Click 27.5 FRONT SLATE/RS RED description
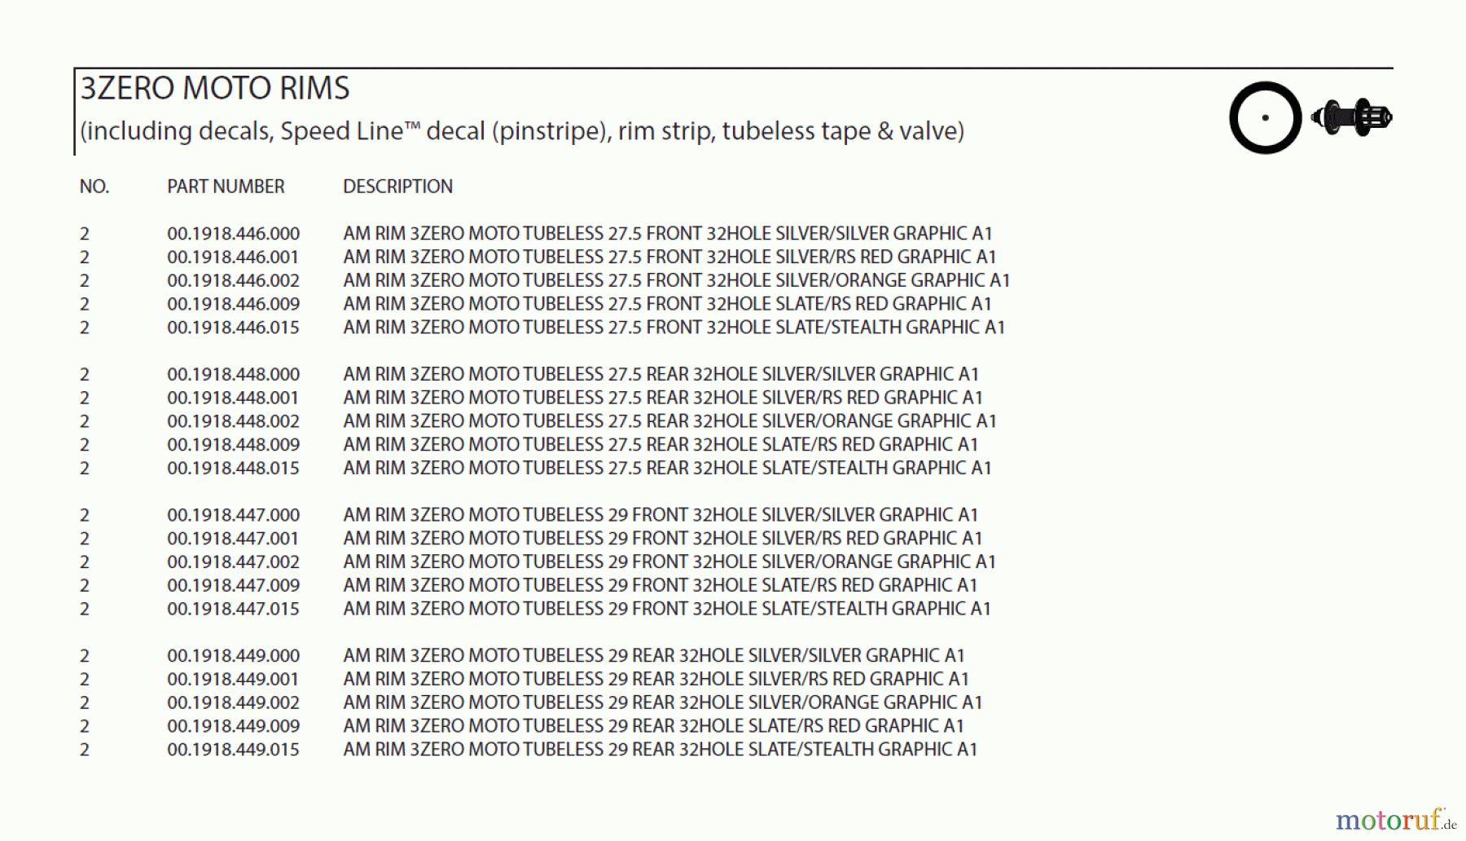Screen dimensions: 1466x841 (668, 304)
